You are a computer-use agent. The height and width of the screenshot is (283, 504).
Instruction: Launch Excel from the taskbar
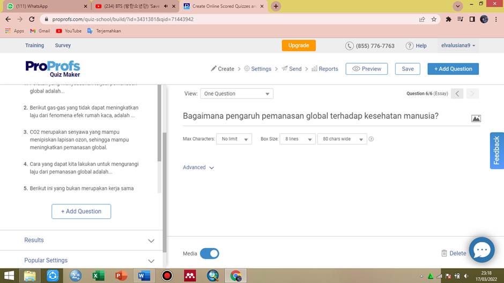coord(98,276)
